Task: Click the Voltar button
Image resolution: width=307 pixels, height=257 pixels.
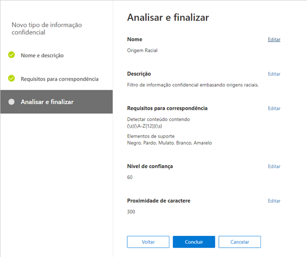Action: click(148, 242)
